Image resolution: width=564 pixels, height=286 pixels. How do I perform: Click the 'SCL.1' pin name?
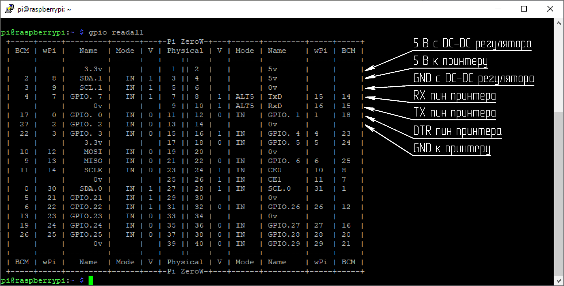91,87
